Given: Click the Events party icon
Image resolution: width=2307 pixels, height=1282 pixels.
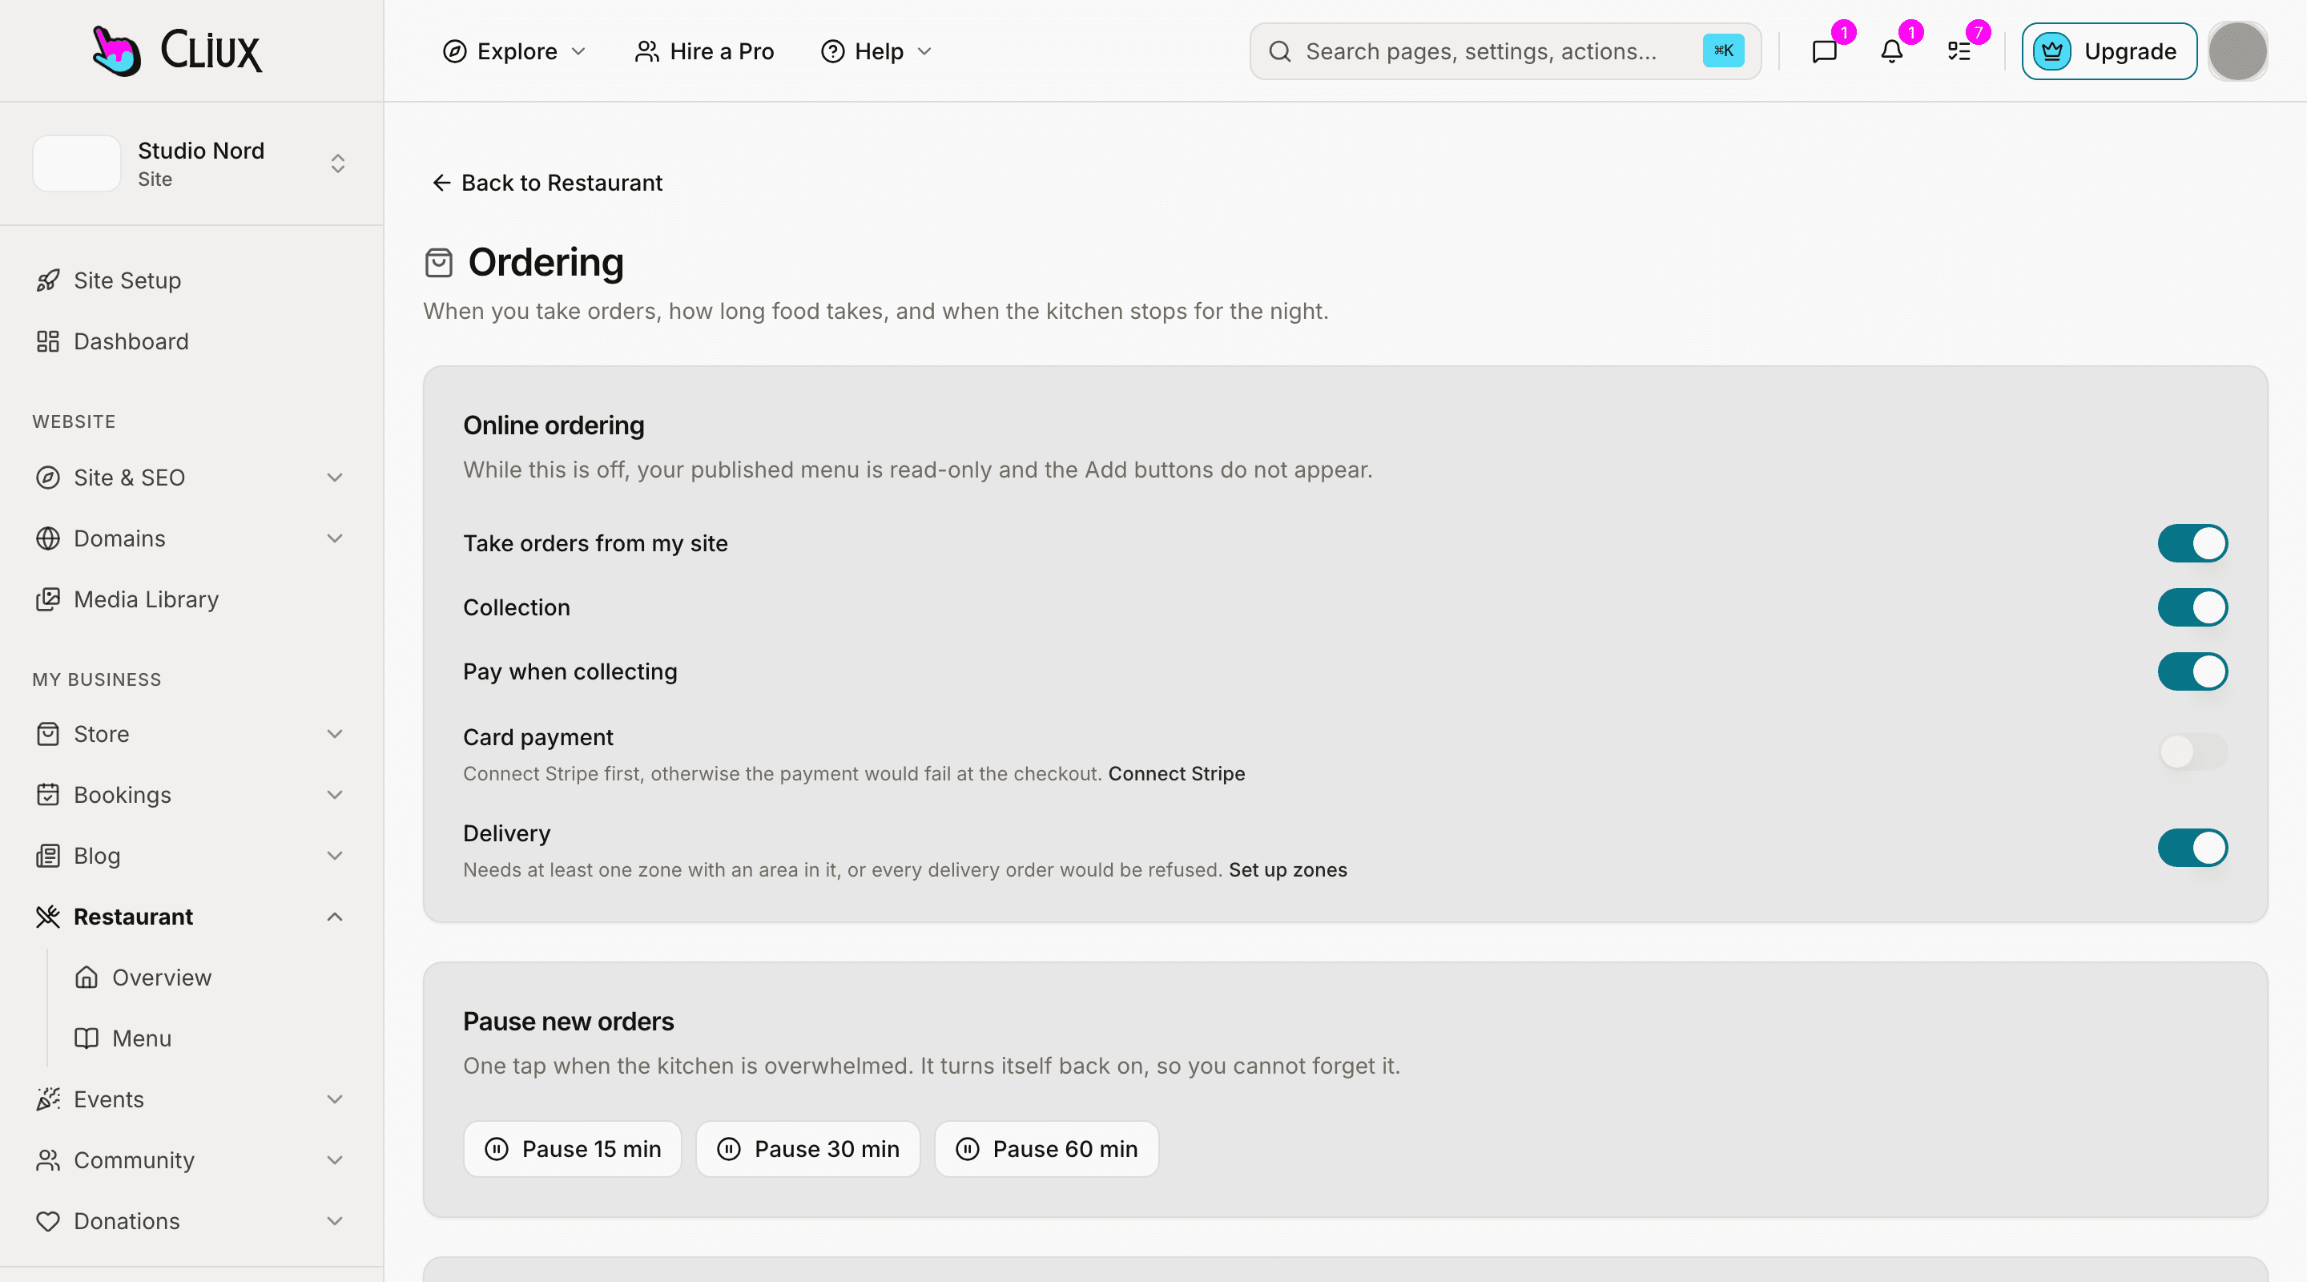Looking at the screenshot, I should [x=47, y=1099].
